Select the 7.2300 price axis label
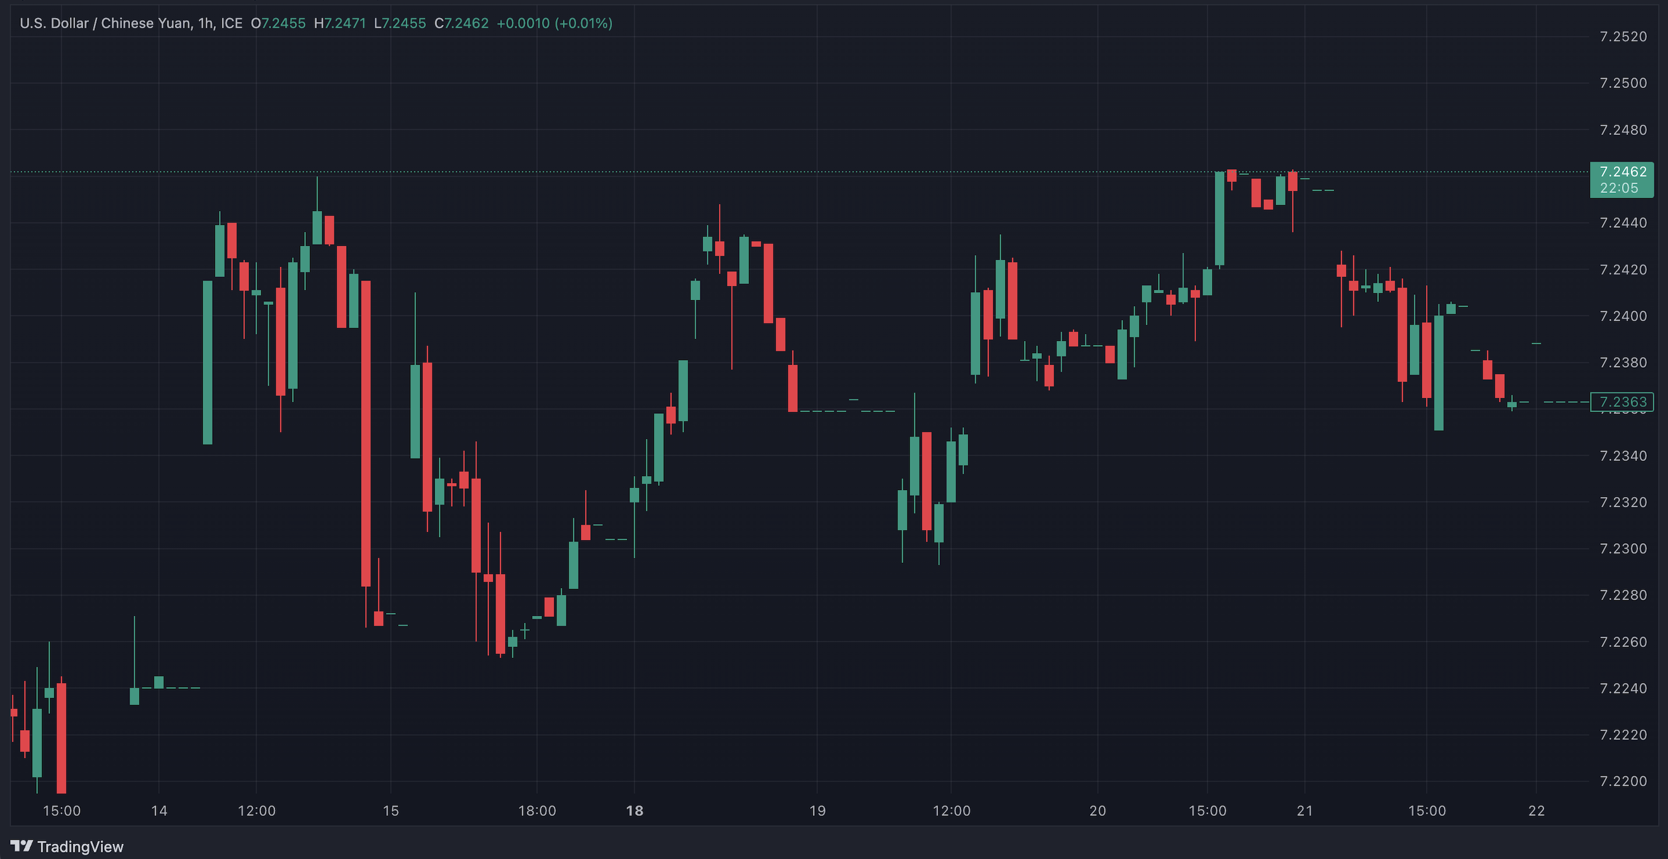The height and width of the screenshot is (859, 1668). pyautogui.click(x=1623, y=549)
